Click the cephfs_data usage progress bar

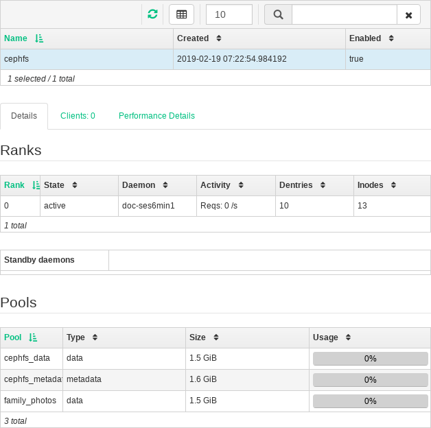pyautogui.click(x=370, y=358)
